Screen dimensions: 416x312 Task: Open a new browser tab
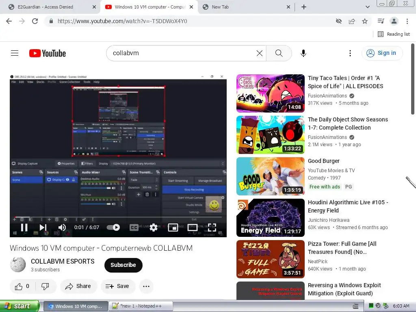[x=304, y=7]
